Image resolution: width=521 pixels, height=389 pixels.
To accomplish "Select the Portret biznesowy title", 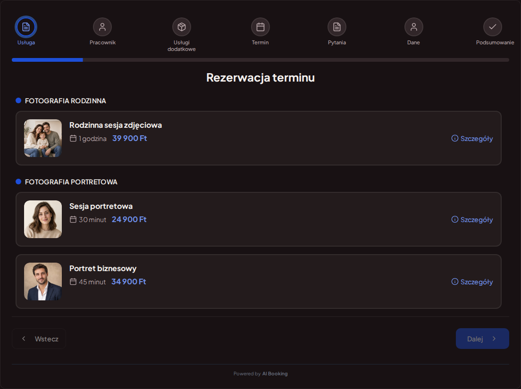I will point(103,268).
